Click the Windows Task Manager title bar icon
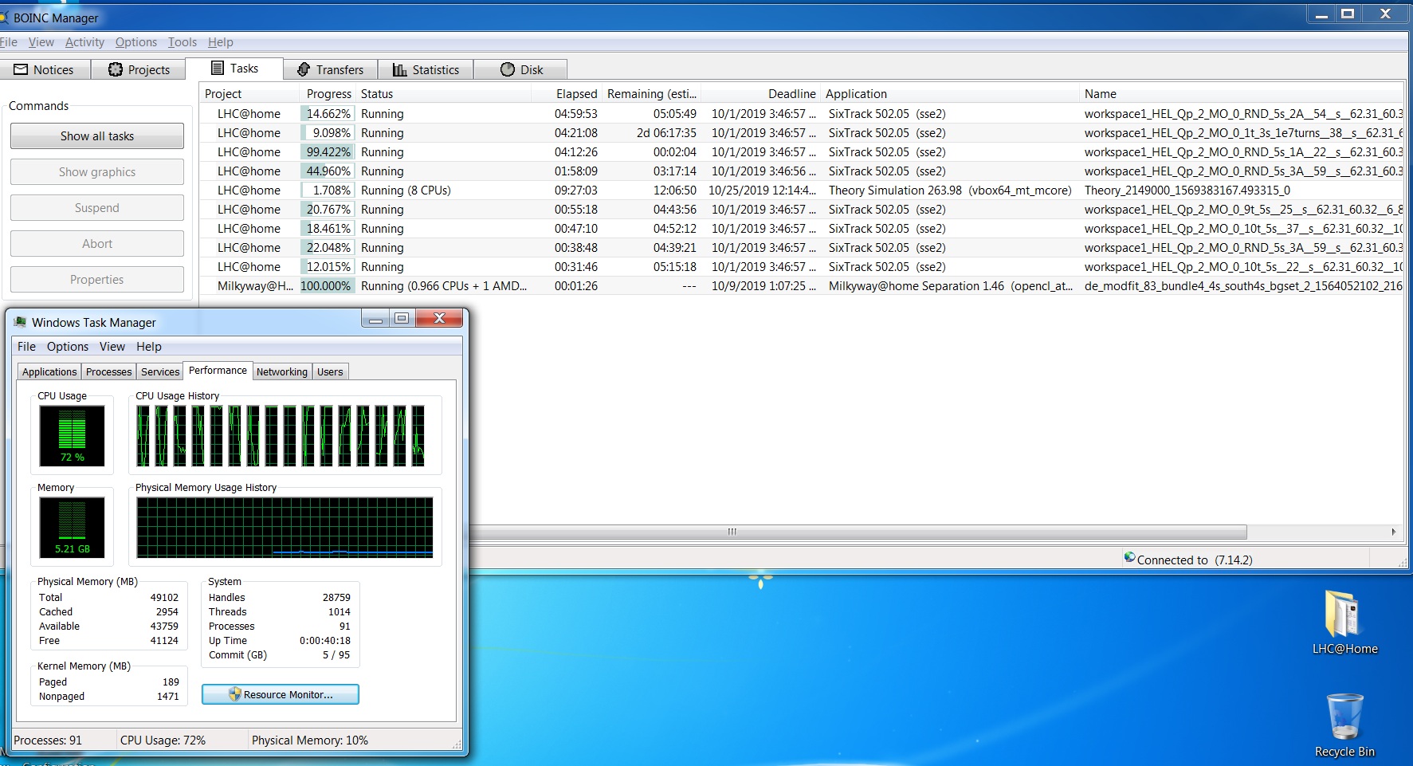The image size is (1413, 766). point(21,322)
